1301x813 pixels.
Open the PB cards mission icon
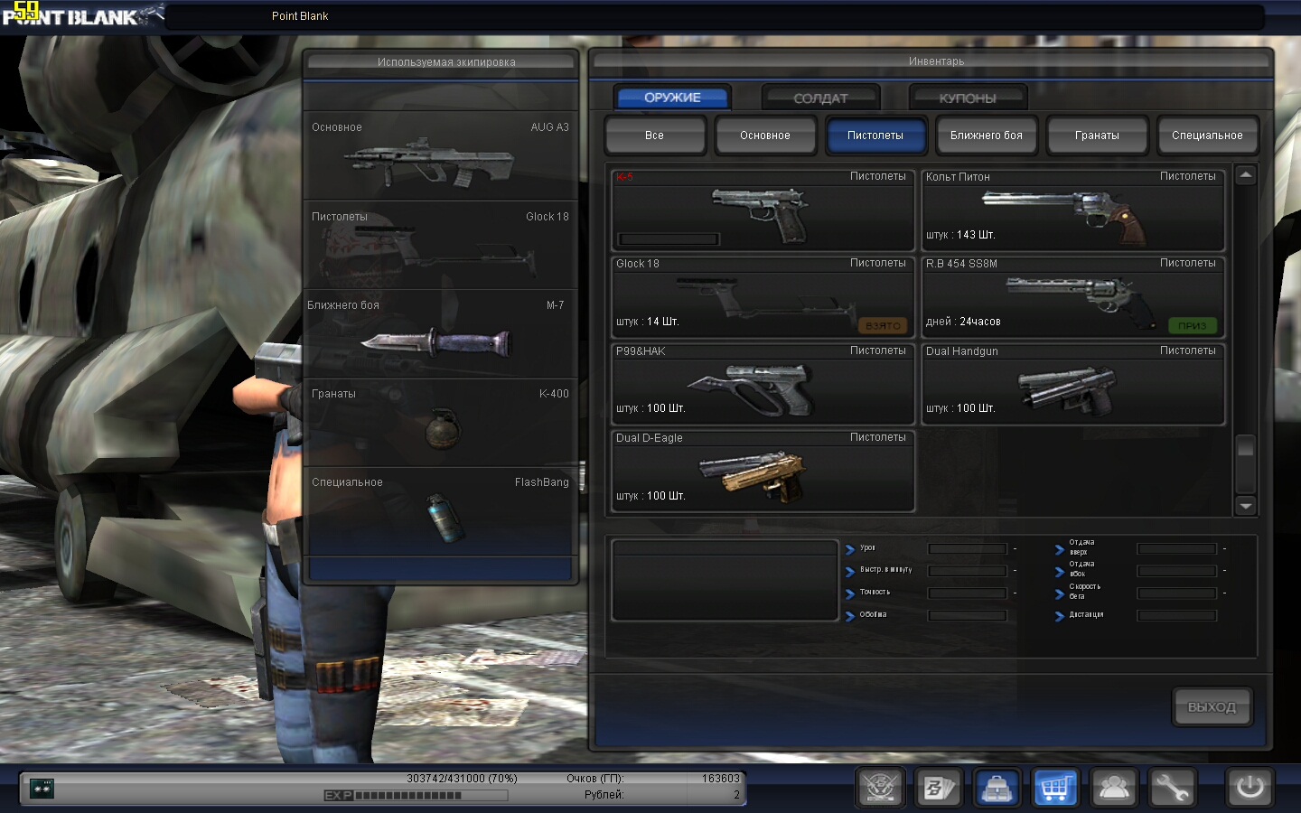point(939,789)
